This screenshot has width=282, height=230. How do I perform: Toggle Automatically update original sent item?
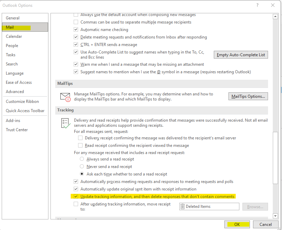pos(76,189)
